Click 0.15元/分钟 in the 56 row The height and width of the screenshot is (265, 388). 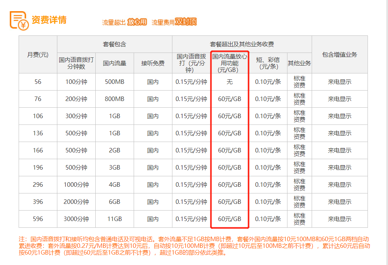coord(191,82)
